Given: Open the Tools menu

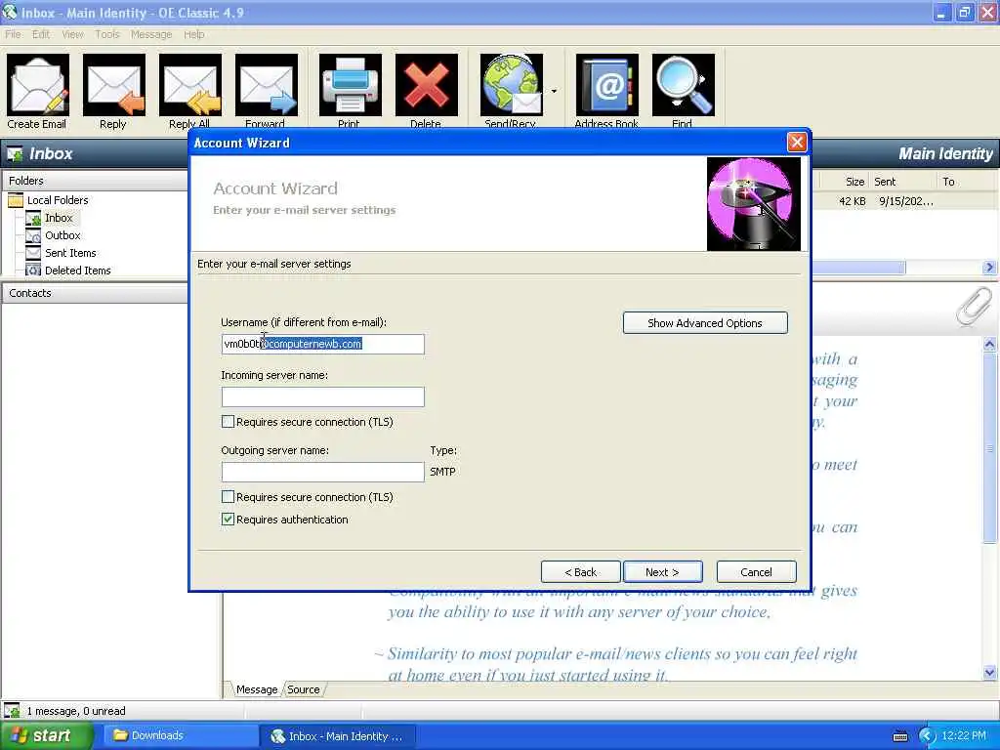Looking at the screenshot, I should 107,34.
